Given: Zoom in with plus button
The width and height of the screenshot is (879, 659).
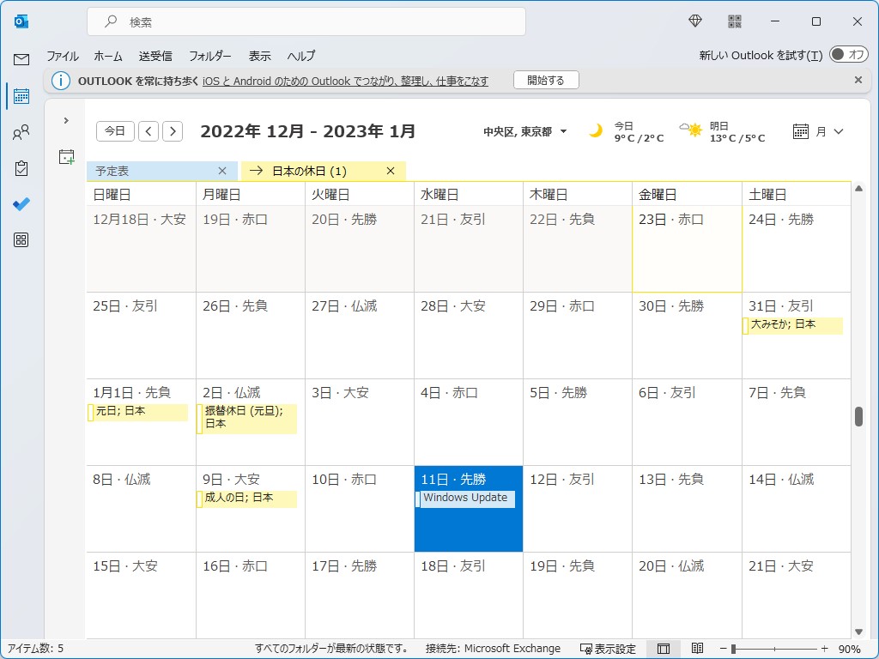Looking at the screenshot, I should (824, 649).
